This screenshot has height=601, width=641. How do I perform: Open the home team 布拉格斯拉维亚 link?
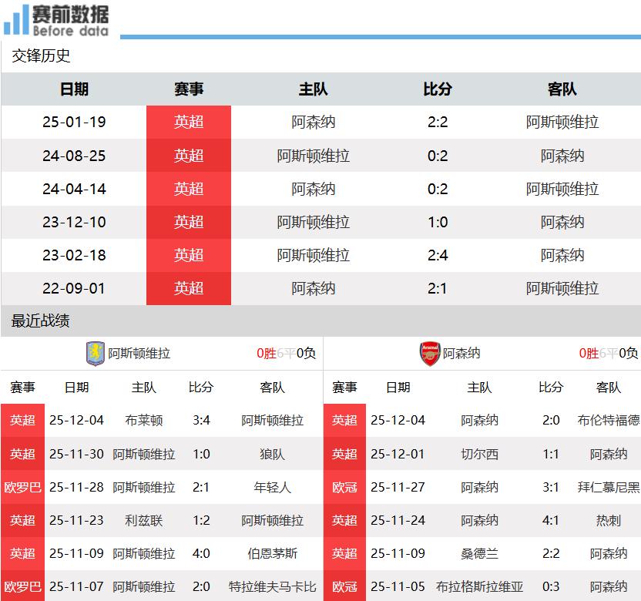coord(479,587)
